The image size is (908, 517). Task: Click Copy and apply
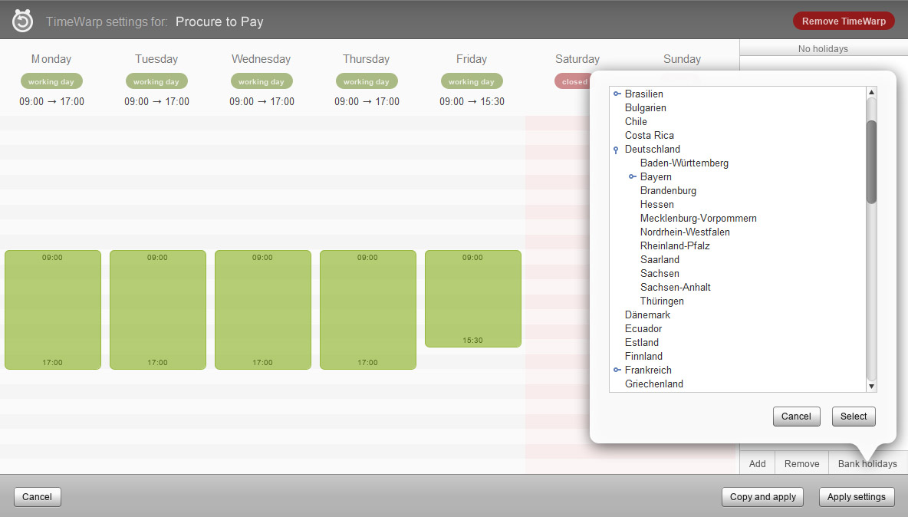coord(762,496)
